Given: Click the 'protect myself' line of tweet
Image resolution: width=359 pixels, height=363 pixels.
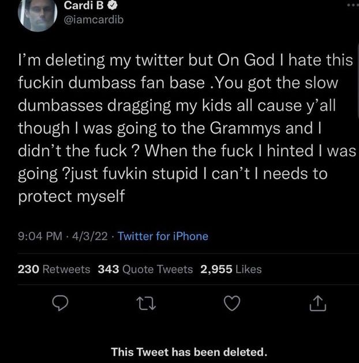Looking at the screenshot, I should point(73,196).
